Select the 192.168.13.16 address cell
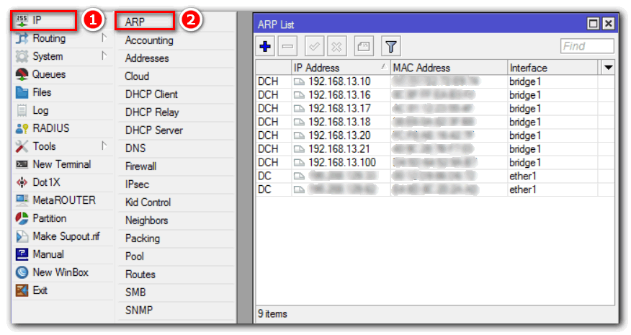Screen dimensions: 631x335 [341, 95]
